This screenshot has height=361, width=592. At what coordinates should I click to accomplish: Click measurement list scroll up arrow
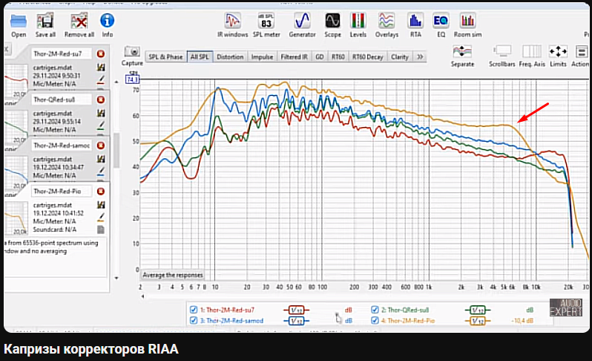click(116, 82)
